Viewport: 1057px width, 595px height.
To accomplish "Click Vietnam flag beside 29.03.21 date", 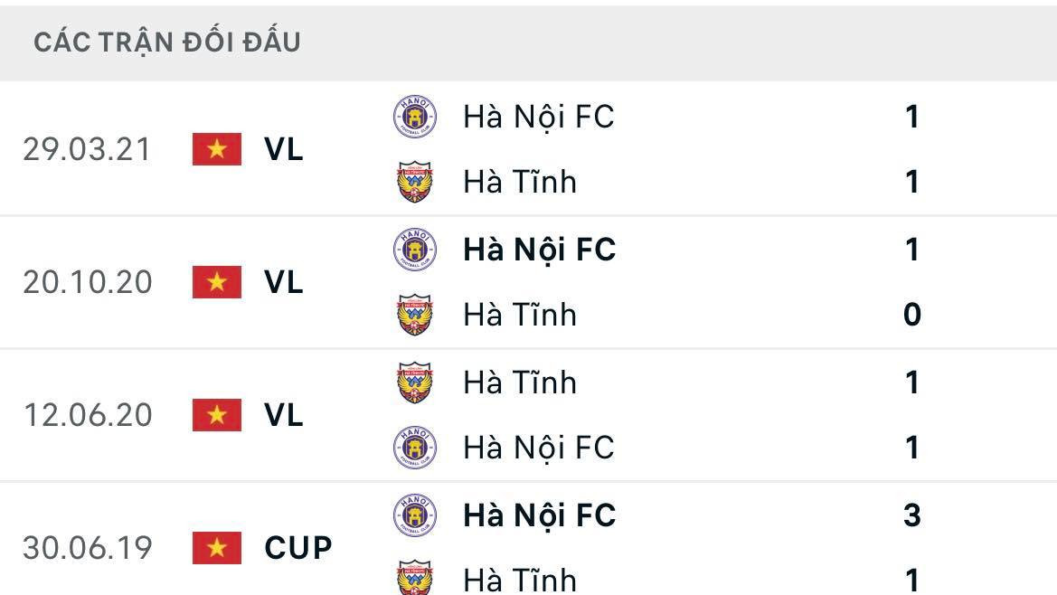I will point(217,149).
